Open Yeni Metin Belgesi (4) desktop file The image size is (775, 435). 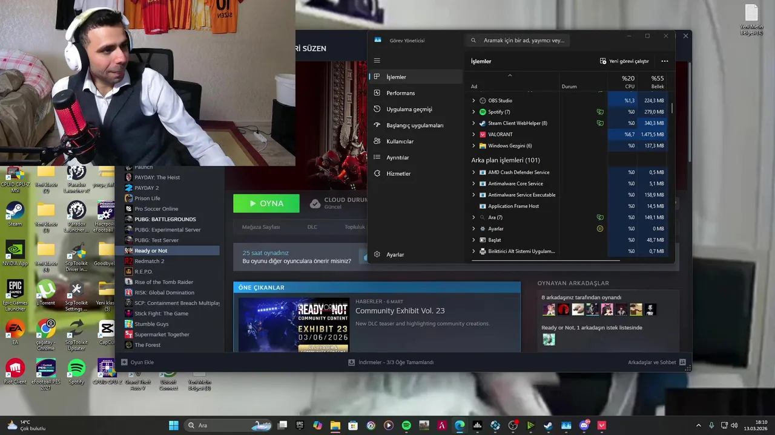pyautogui.click(x=751, y=19)
